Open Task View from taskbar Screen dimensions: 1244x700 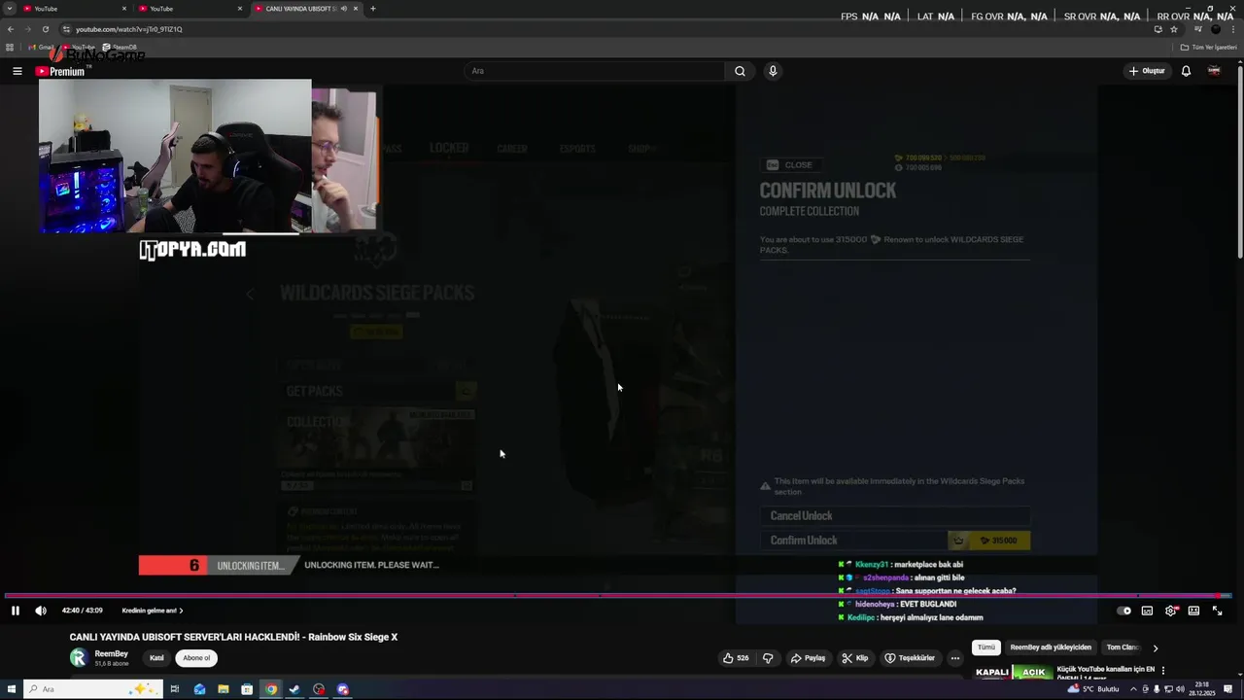click(x=175, y=689)
